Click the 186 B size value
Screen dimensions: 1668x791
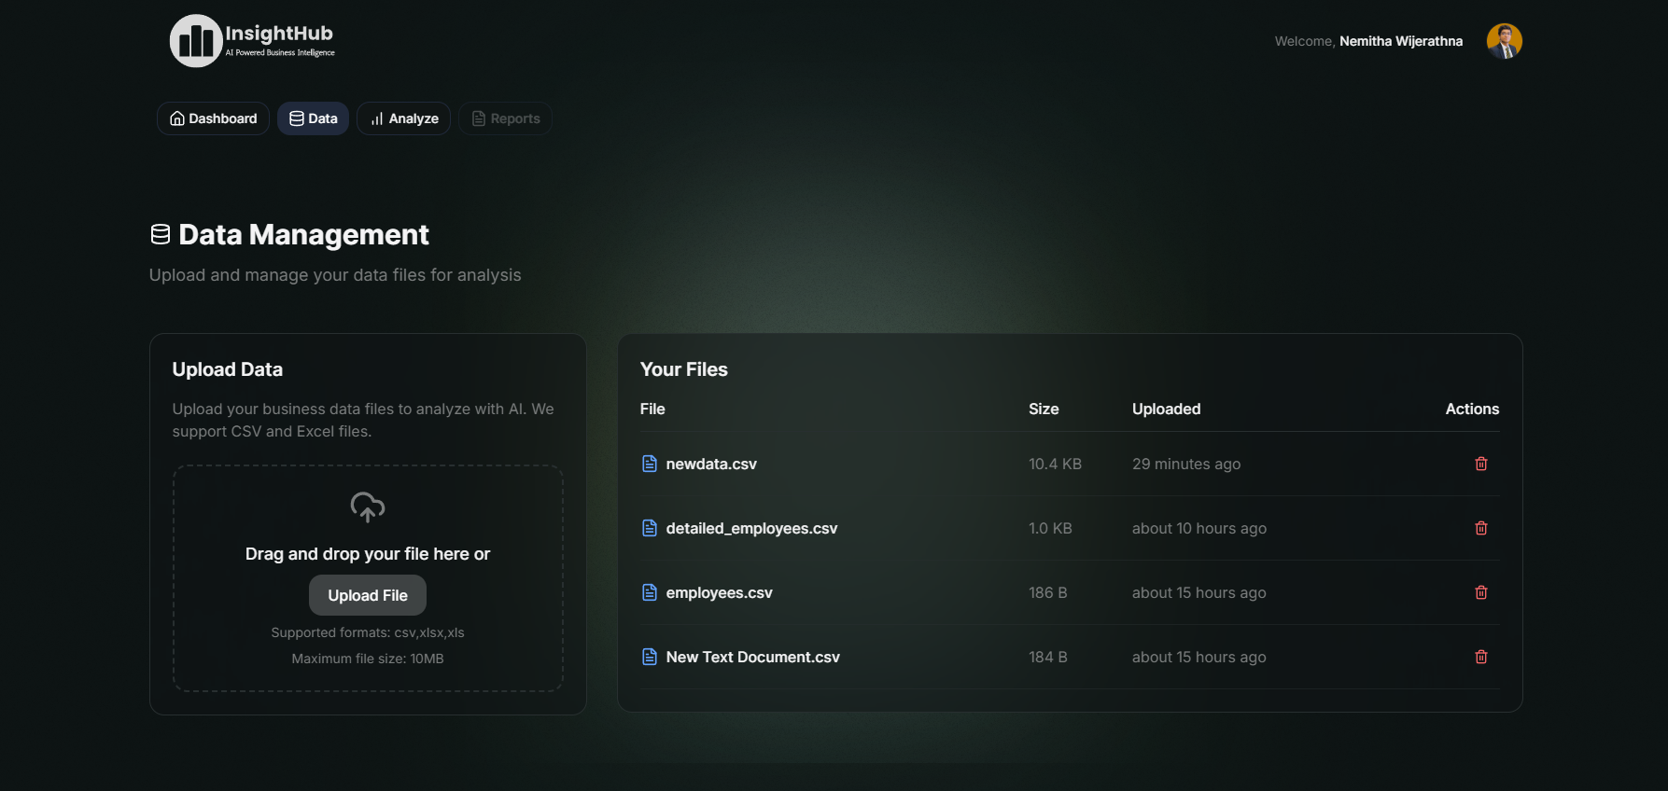(1047, 592)
